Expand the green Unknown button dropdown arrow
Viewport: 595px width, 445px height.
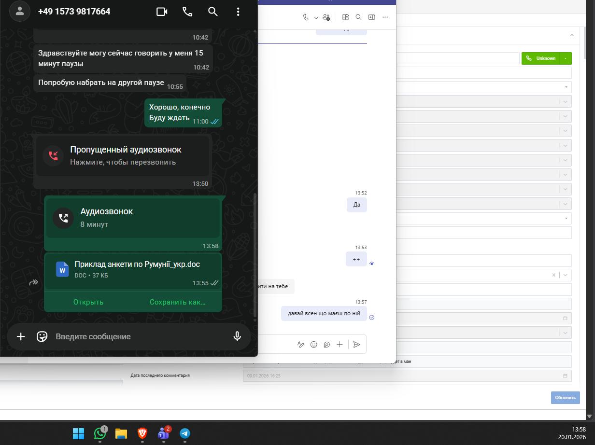[566, 58]
